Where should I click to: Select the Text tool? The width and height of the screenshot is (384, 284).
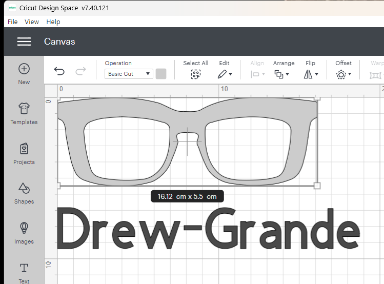24,268
